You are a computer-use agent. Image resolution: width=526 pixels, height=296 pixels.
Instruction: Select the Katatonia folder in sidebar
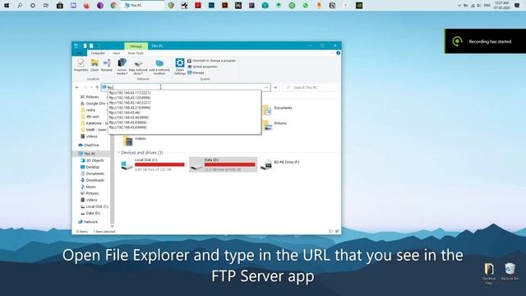pos(94,123)
